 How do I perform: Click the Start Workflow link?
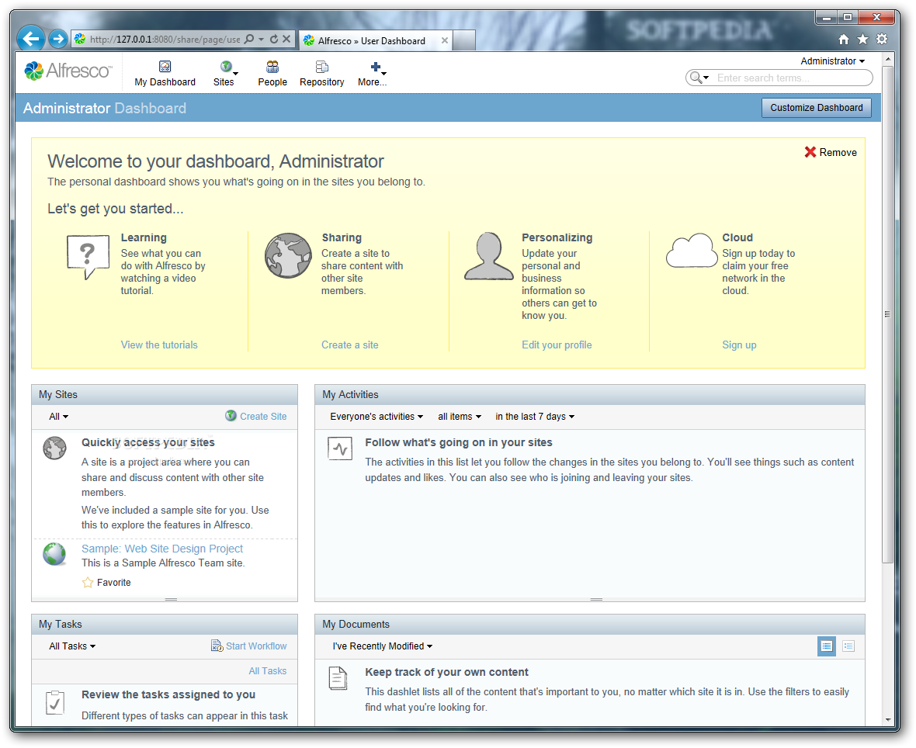click(256, 646)
